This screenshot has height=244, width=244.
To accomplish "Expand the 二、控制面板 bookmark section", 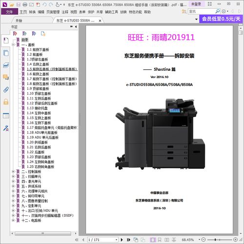I will [x=13, y=171].
